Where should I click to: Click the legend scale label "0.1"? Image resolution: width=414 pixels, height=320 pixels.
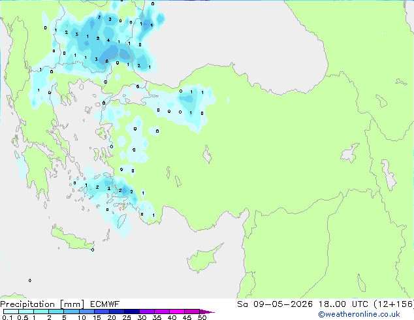pos(7,317)
